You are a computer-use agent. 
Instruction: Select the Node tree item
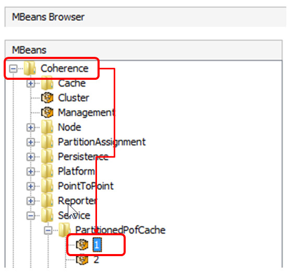click(69, 127)
